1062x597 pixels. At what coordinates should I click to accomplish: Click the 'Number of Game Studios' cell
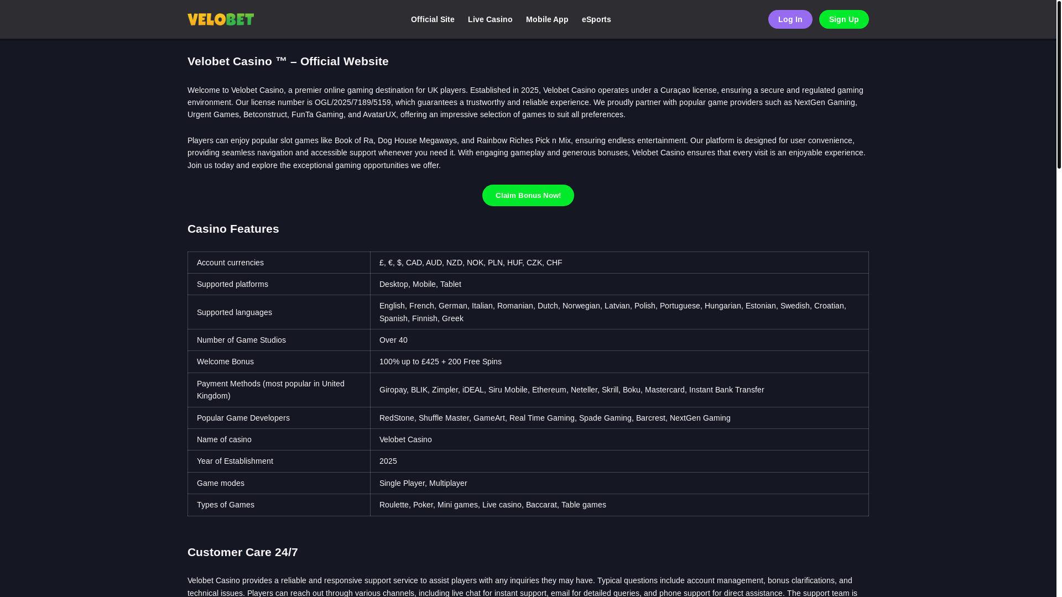(x=279, y=340)
